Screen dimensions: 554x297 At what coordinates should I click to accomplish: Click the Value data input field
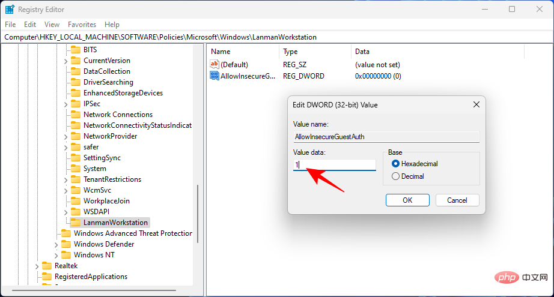tap(334, 165)
